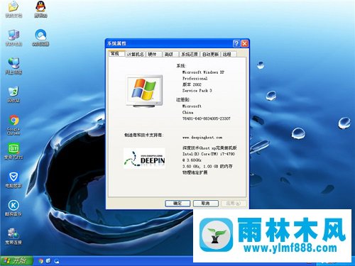The image size is (355, 266).
Task: Launch Chrome from the quick launch bar
Action: point(40,261)
